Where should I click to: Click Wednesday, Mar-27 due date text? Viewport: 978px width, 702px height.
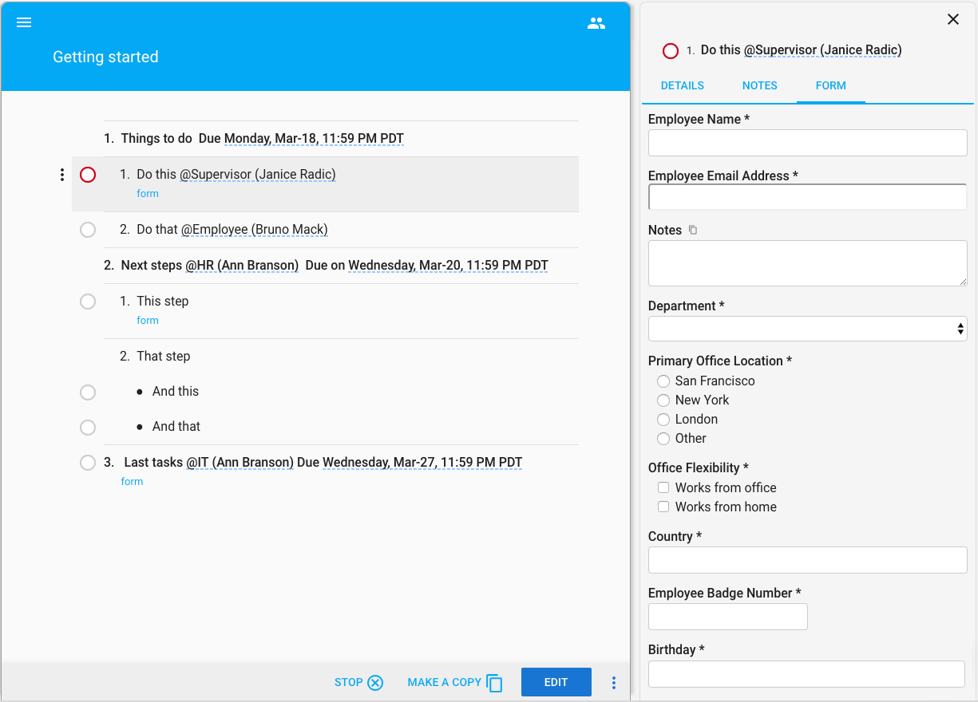422,463
